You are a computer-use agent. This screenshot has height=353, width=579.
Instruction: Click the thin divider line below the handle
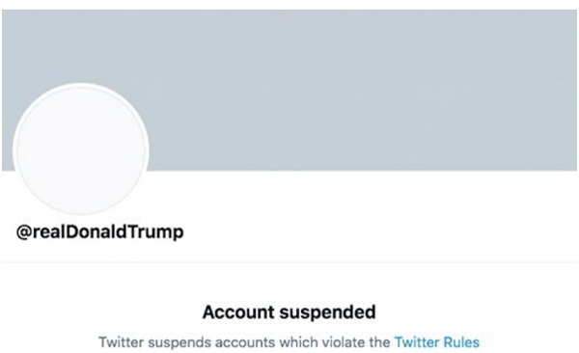(x=289, y=262)
